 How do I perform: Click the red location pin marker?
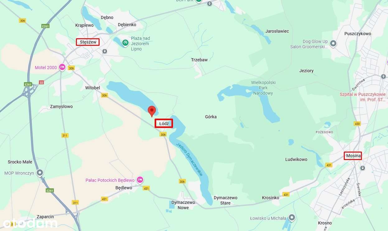pos(152,111)
